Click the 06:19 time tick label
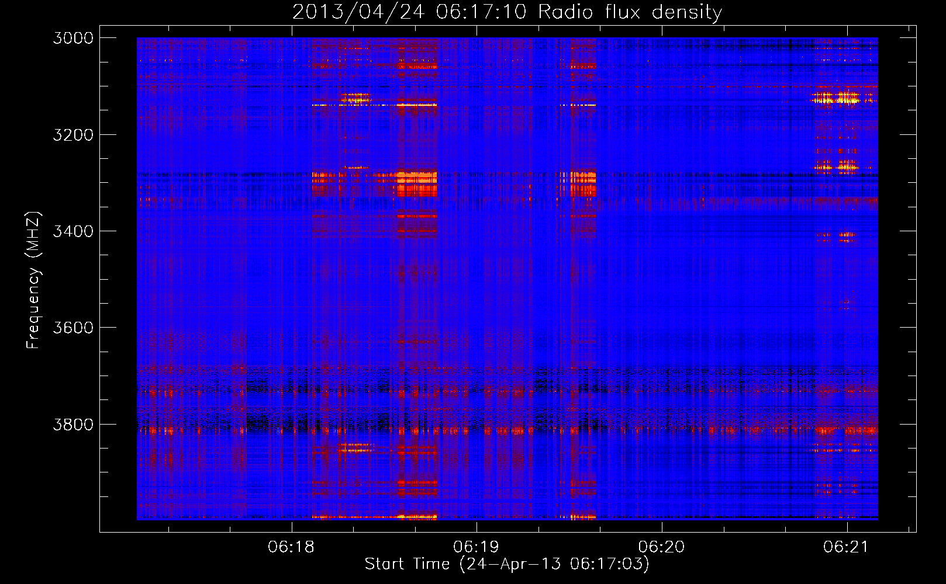946x584 pixels. pyautogui.click(x=477, y=547)
